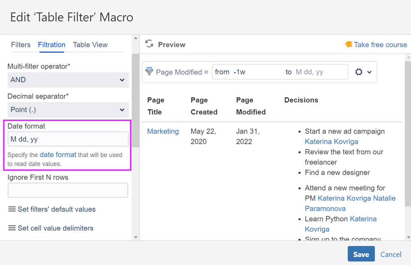Expand chevron next to filter gear
Viewport: 411px width, 265px height.
369,72
